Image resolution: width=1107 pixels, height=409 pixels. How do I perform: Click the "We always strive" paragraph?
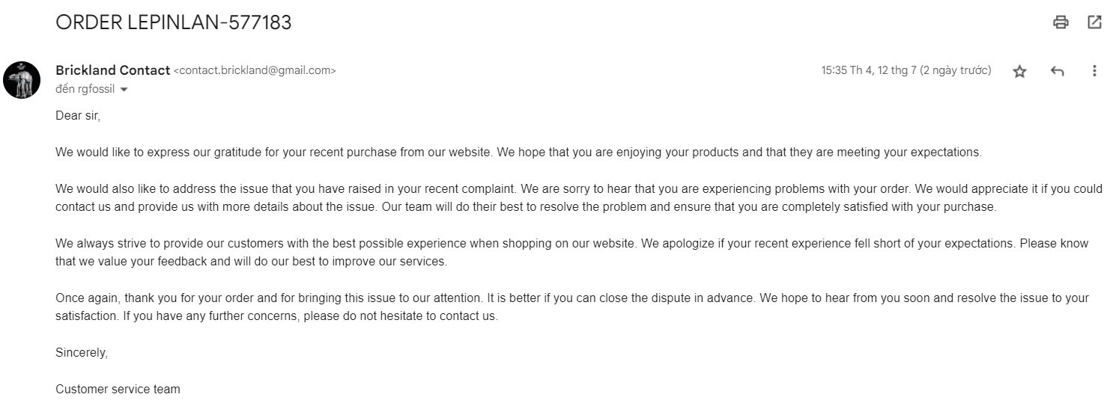pyautogui.click(x=524, y=253)
